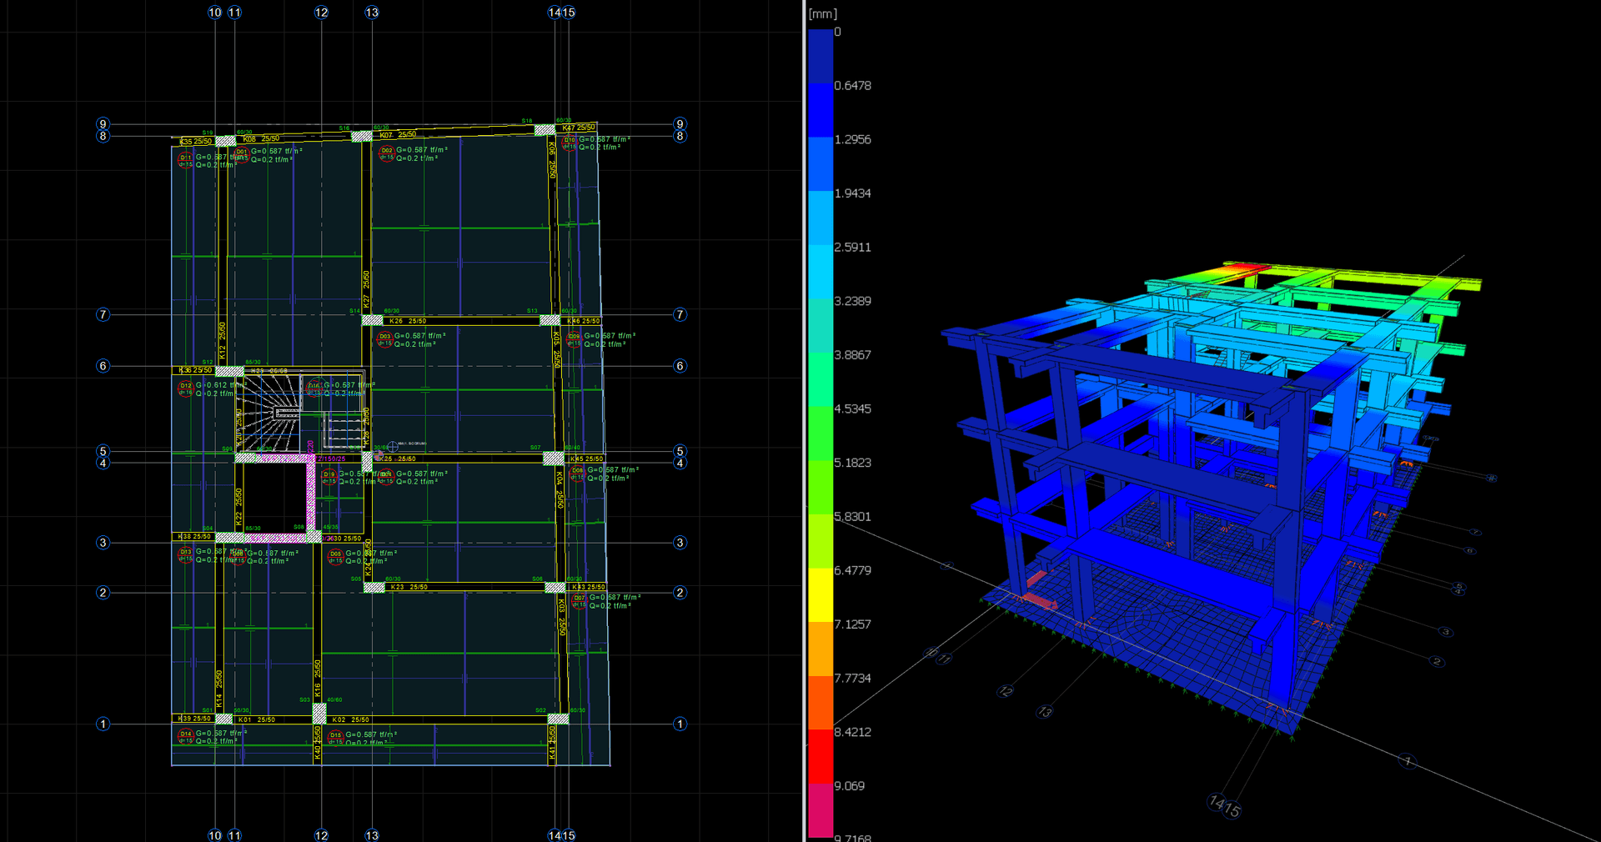1601x842 pixels.
Task: Pick the magenta band at the legend's bottom
Action: [820, 810]
